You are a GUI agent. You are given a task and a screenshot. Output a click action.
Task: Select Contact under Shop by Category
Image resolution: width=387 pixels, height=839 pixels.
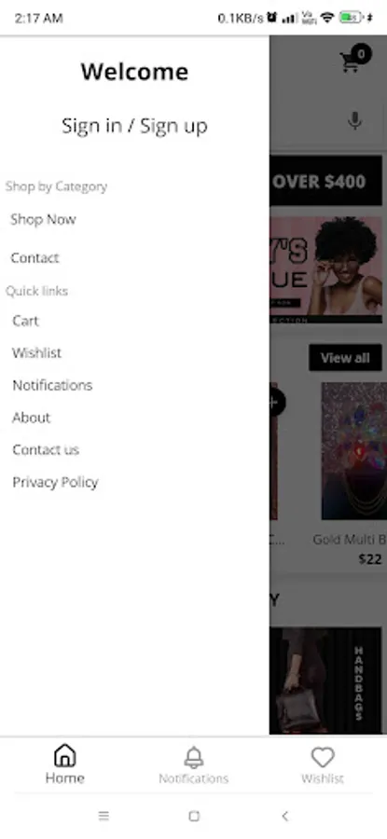coord(35,258)
